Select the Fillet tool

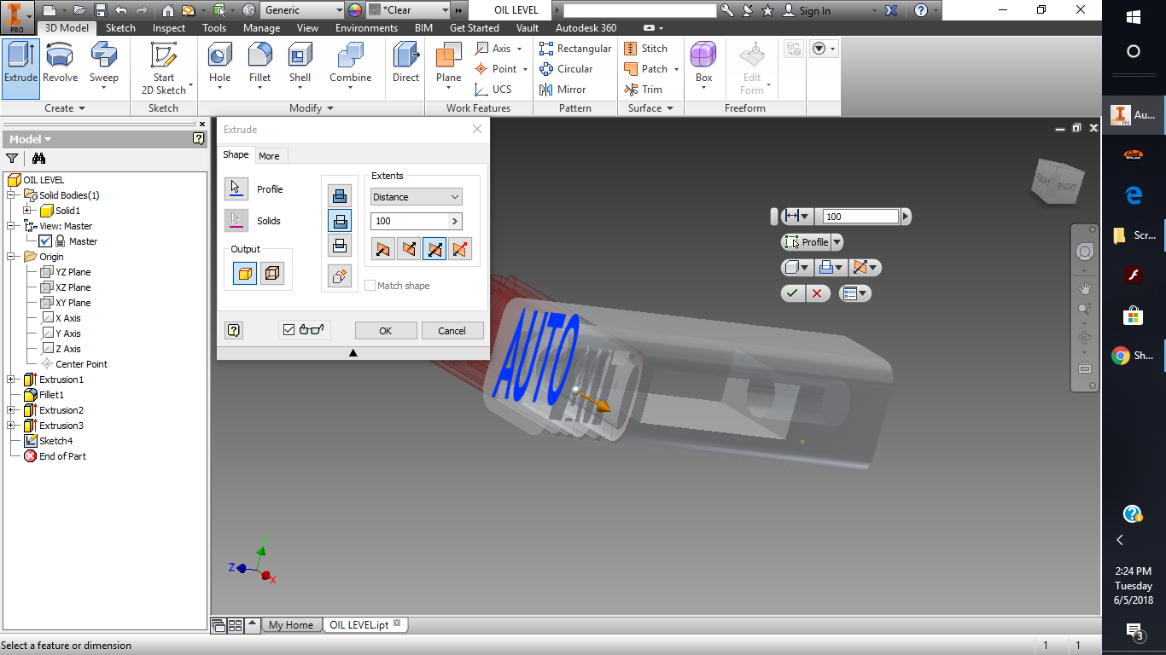tap(260, 65)
